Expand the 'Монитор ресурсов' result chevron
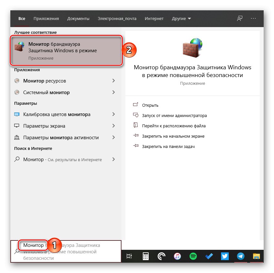This screenshot has width=274, height=273. 114,81
